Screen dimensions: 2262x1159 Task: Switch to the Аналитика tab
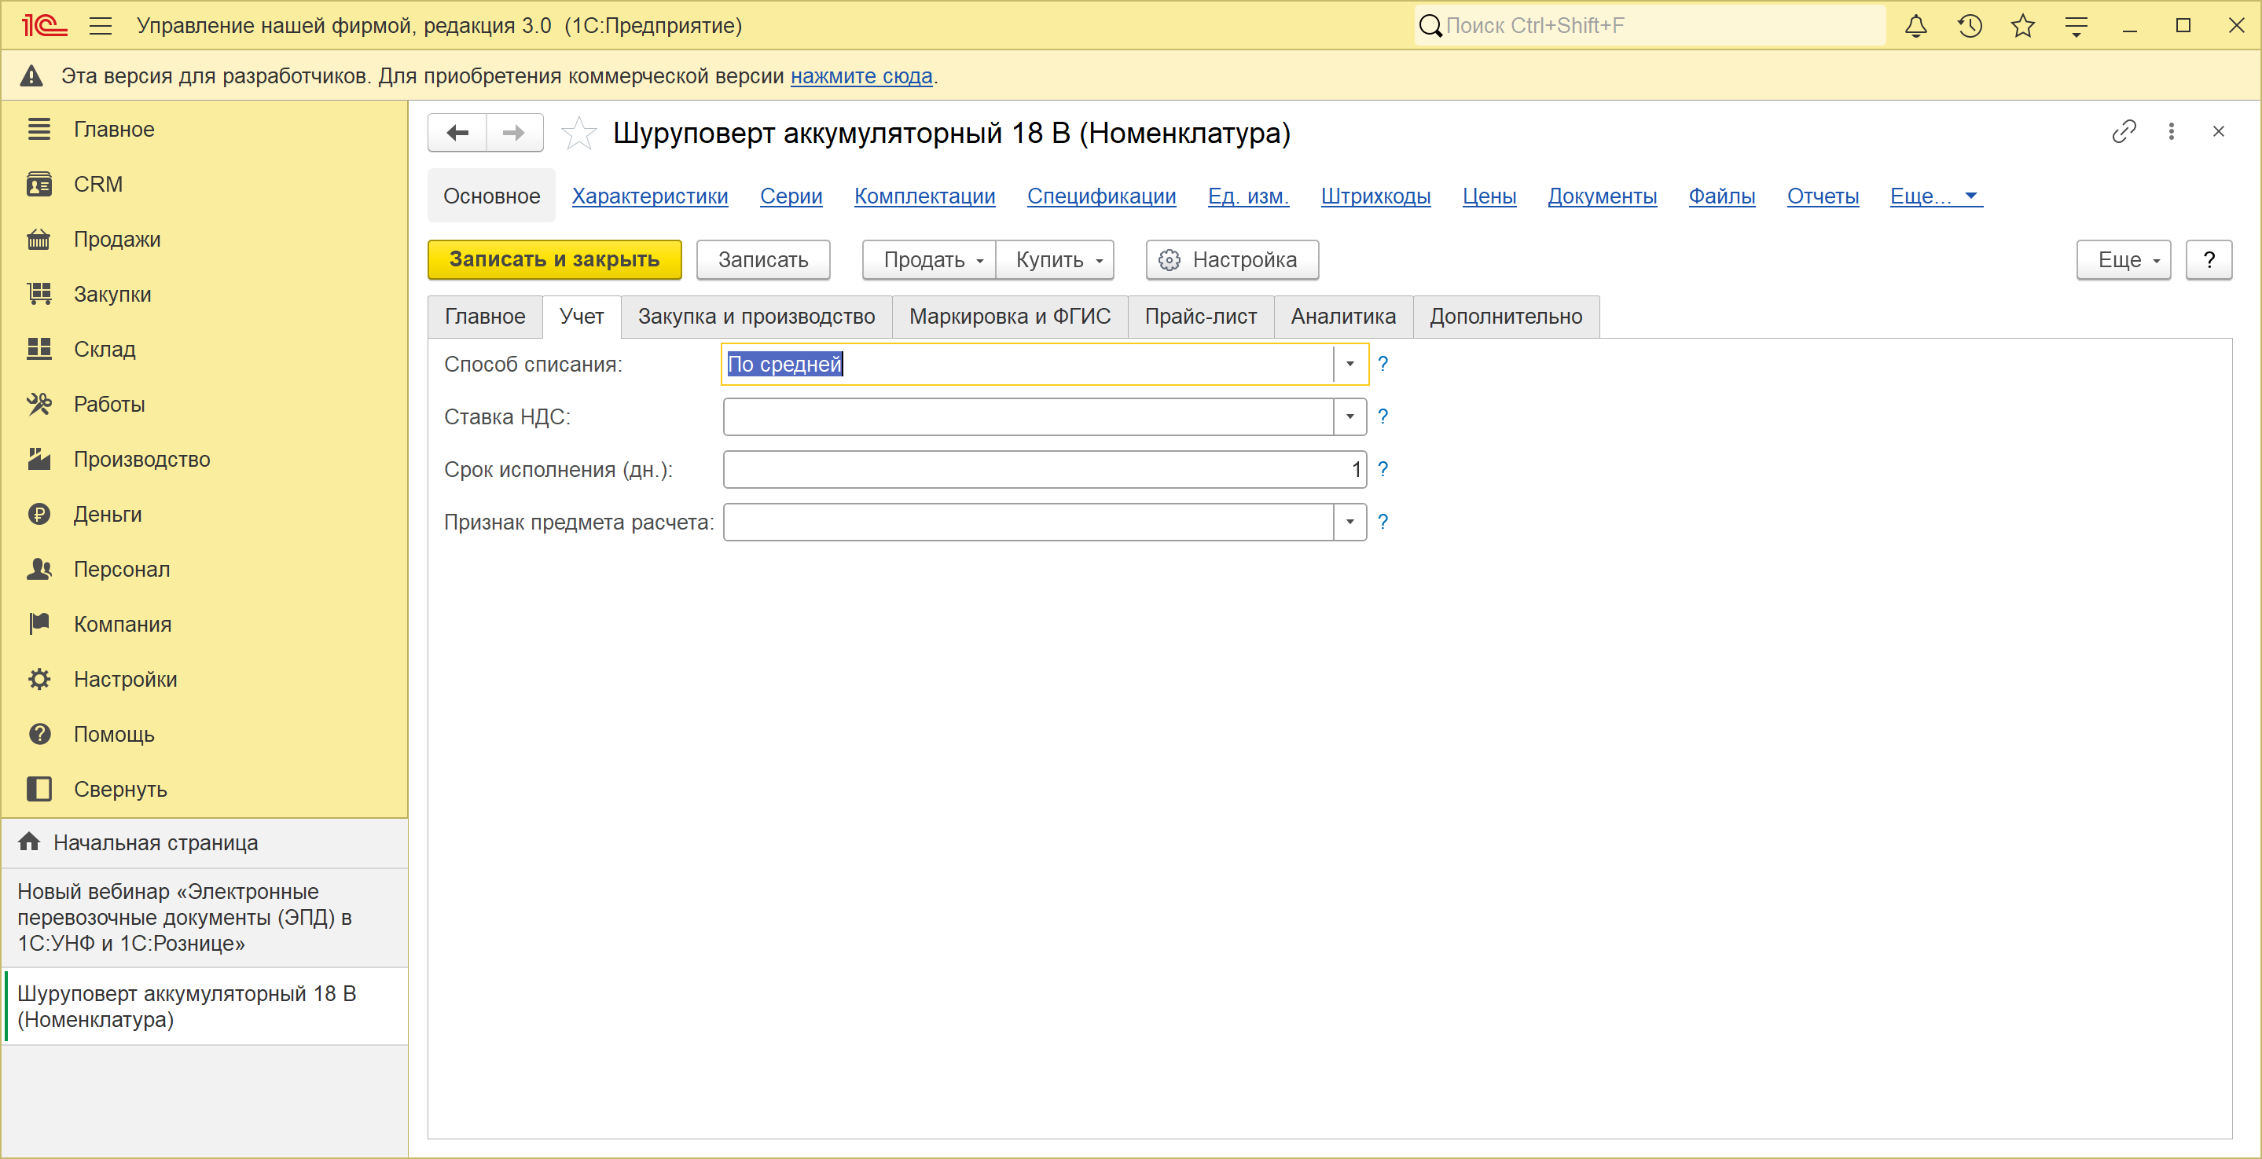click(1342, 317)
